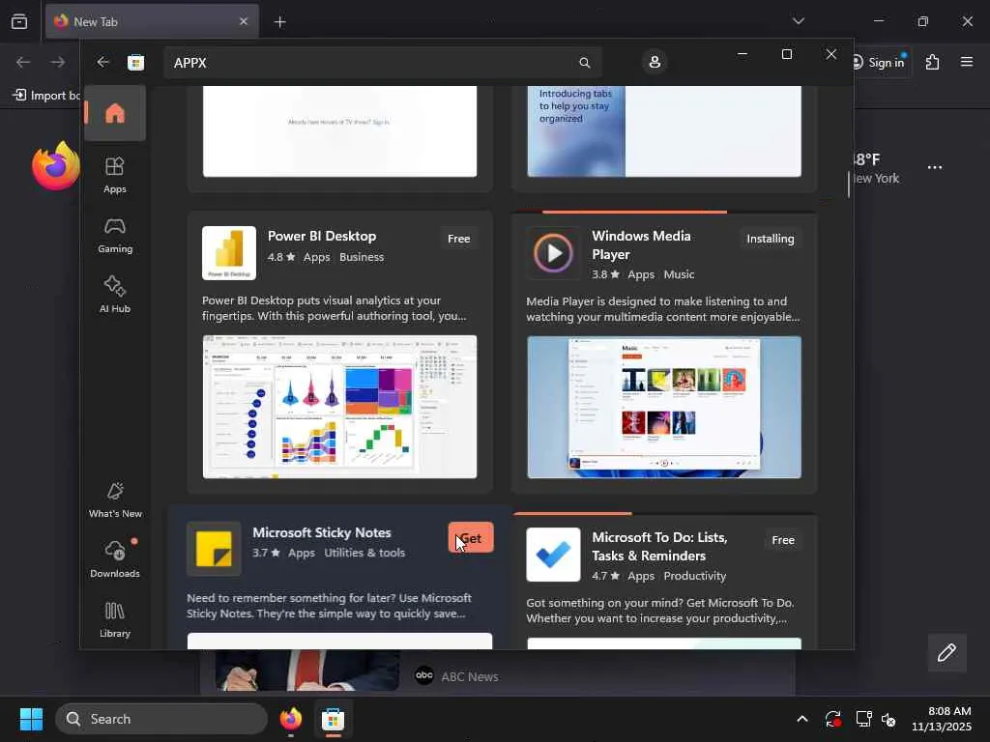Click the Microsoft Sticky Notes app icon
The width and height of the screenshot is (990, 742).
point(214,549)
